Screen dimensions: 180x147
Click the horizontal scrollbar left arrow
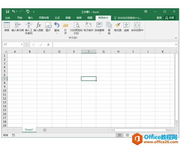pyautogui.click(x=113, y=130)
